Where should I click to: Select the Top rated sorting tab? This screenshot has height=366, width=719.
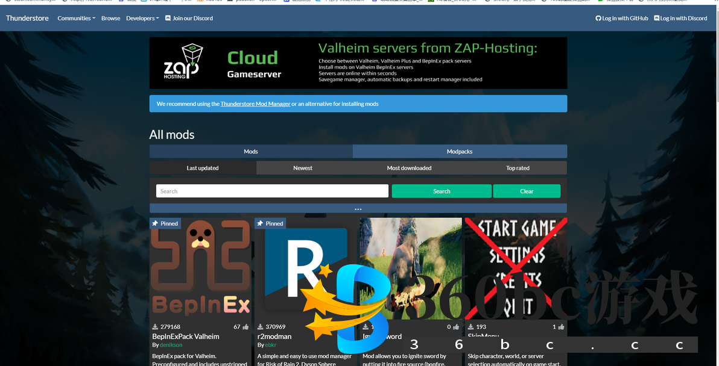[518, 168]
